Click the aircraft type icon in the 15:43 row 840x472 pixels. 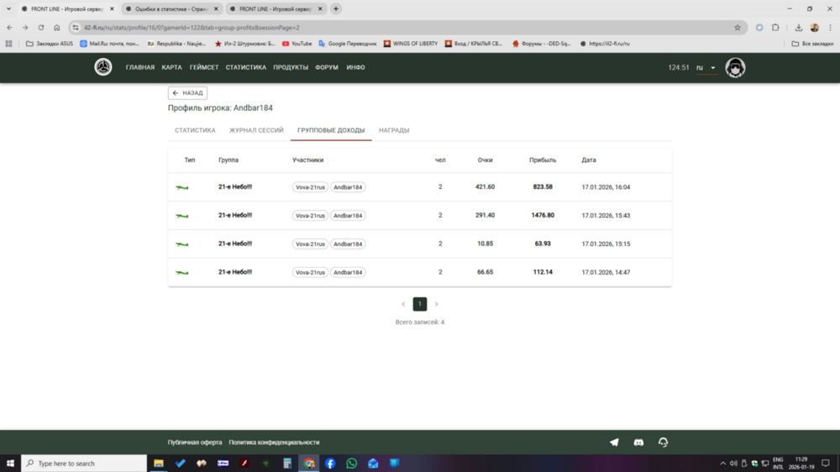point(182,215)
